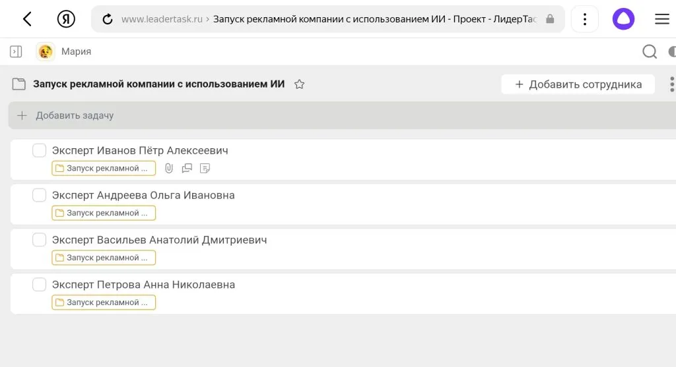This screenshot has height=367, width=676.
Task: Open the Yandex home logo button
Action: [66, 19]
